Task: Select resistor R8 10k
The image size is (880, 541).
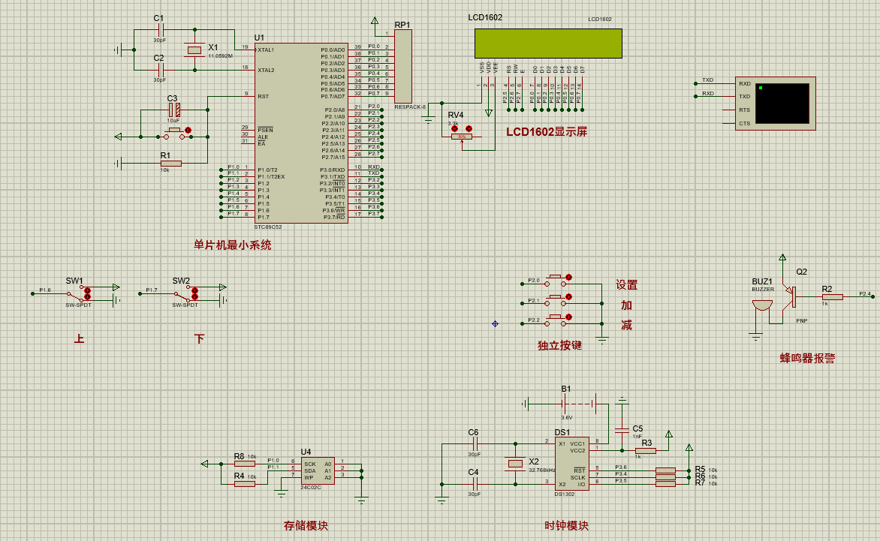Action: [245, 464]
